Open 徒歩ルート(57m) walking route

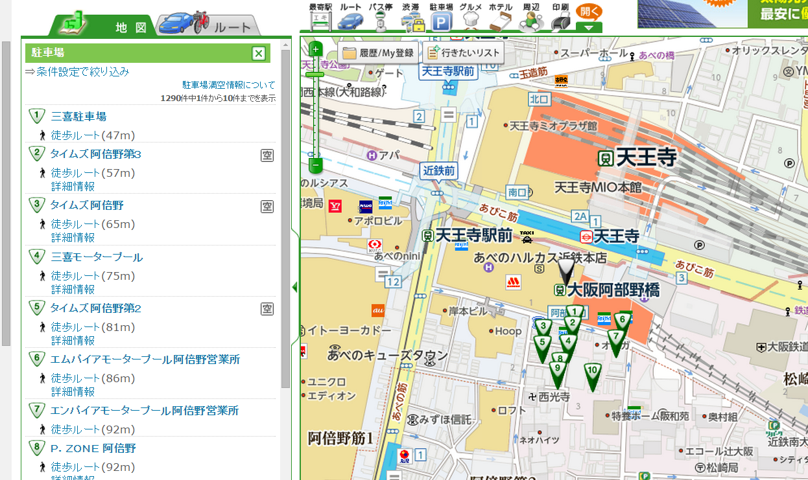click(93, 173)
